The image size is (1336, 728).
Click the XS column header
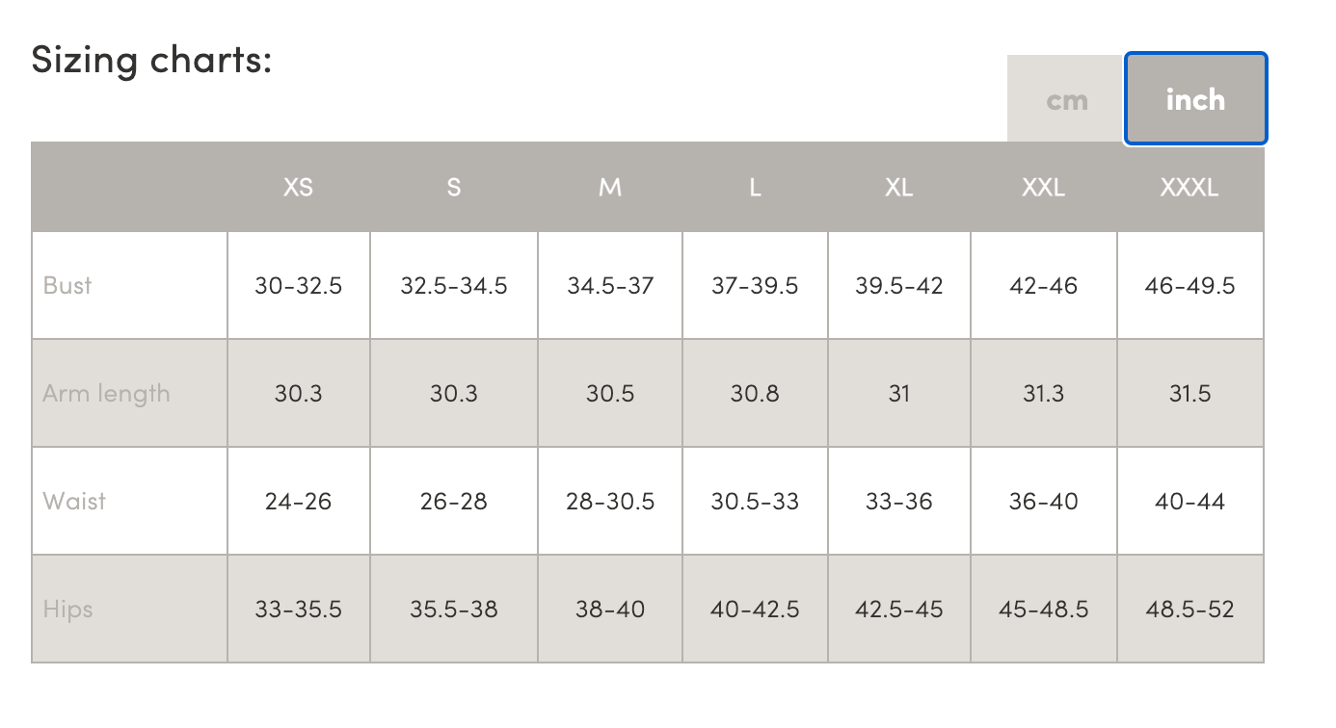(x=298, y=188)
